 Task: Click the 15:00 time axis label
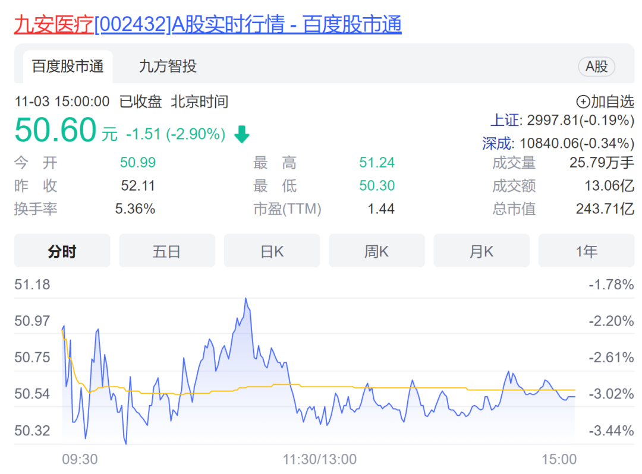[x=559, y=459]
